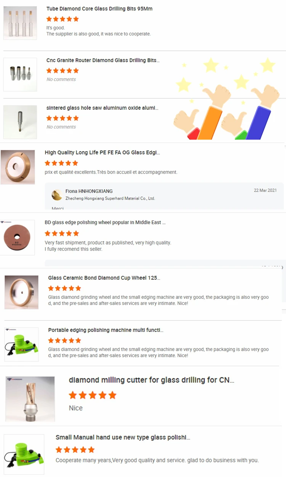
Task: Click Small Manual hand use new type title
Action: click(123, 437)
